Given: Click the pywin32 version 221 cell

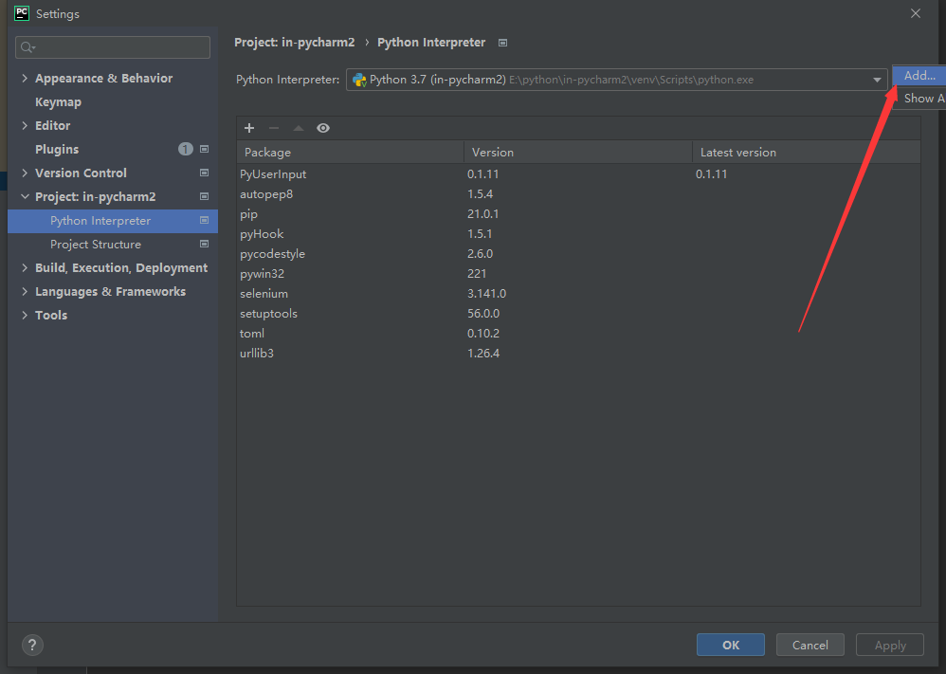Looking at the screenshot, I should [477, 273].
